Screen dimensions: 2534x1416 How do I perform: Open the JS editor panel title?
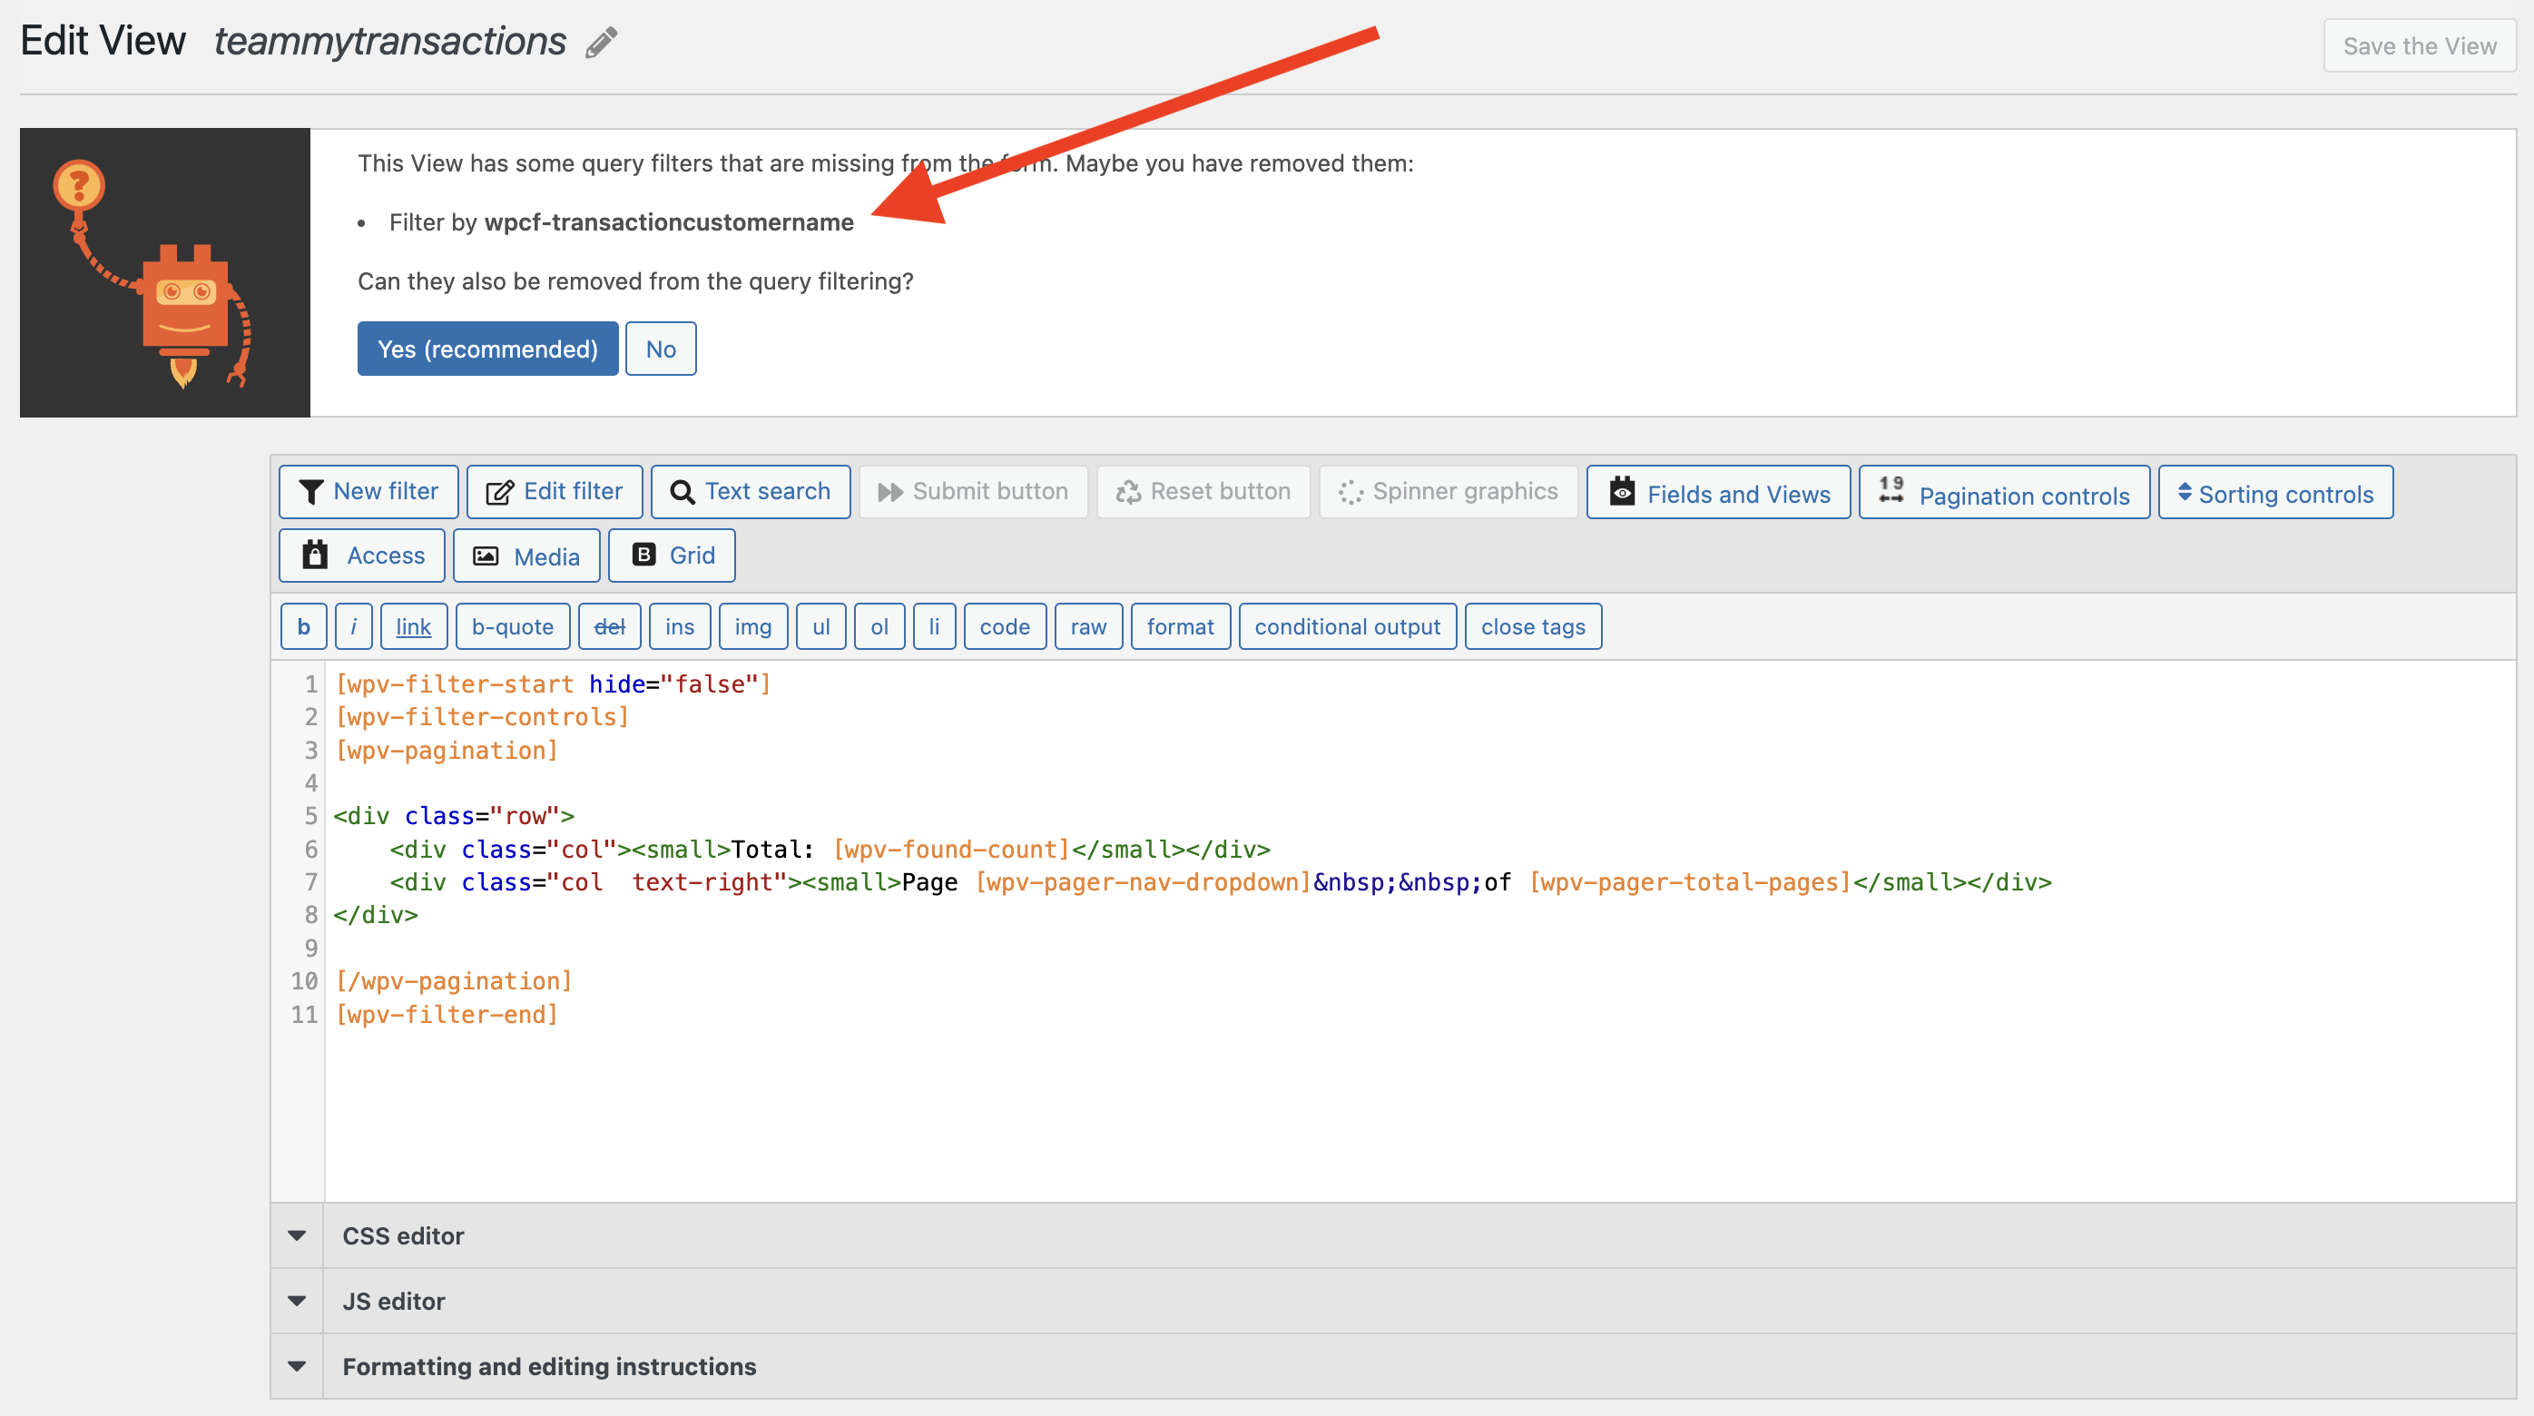click(394, 1301)
